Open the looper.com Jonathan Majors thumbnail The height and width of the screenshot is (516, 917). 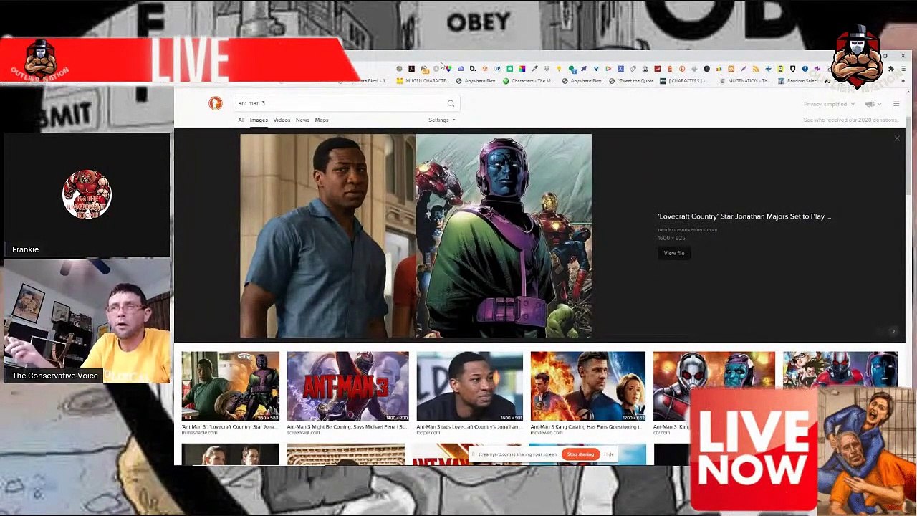coord(469,386)
